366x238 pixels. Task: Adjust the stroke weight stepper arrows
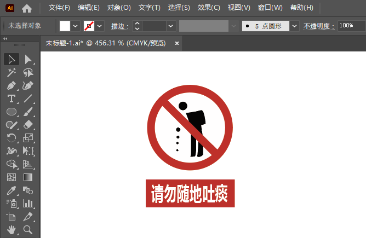[x=137, y=26]
